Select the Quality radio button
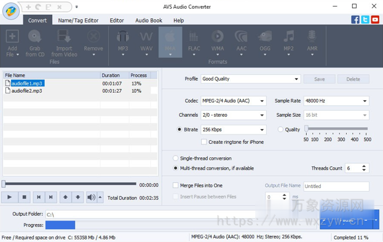Viewport: 383px width, 242px height. [x=280, y=130]
